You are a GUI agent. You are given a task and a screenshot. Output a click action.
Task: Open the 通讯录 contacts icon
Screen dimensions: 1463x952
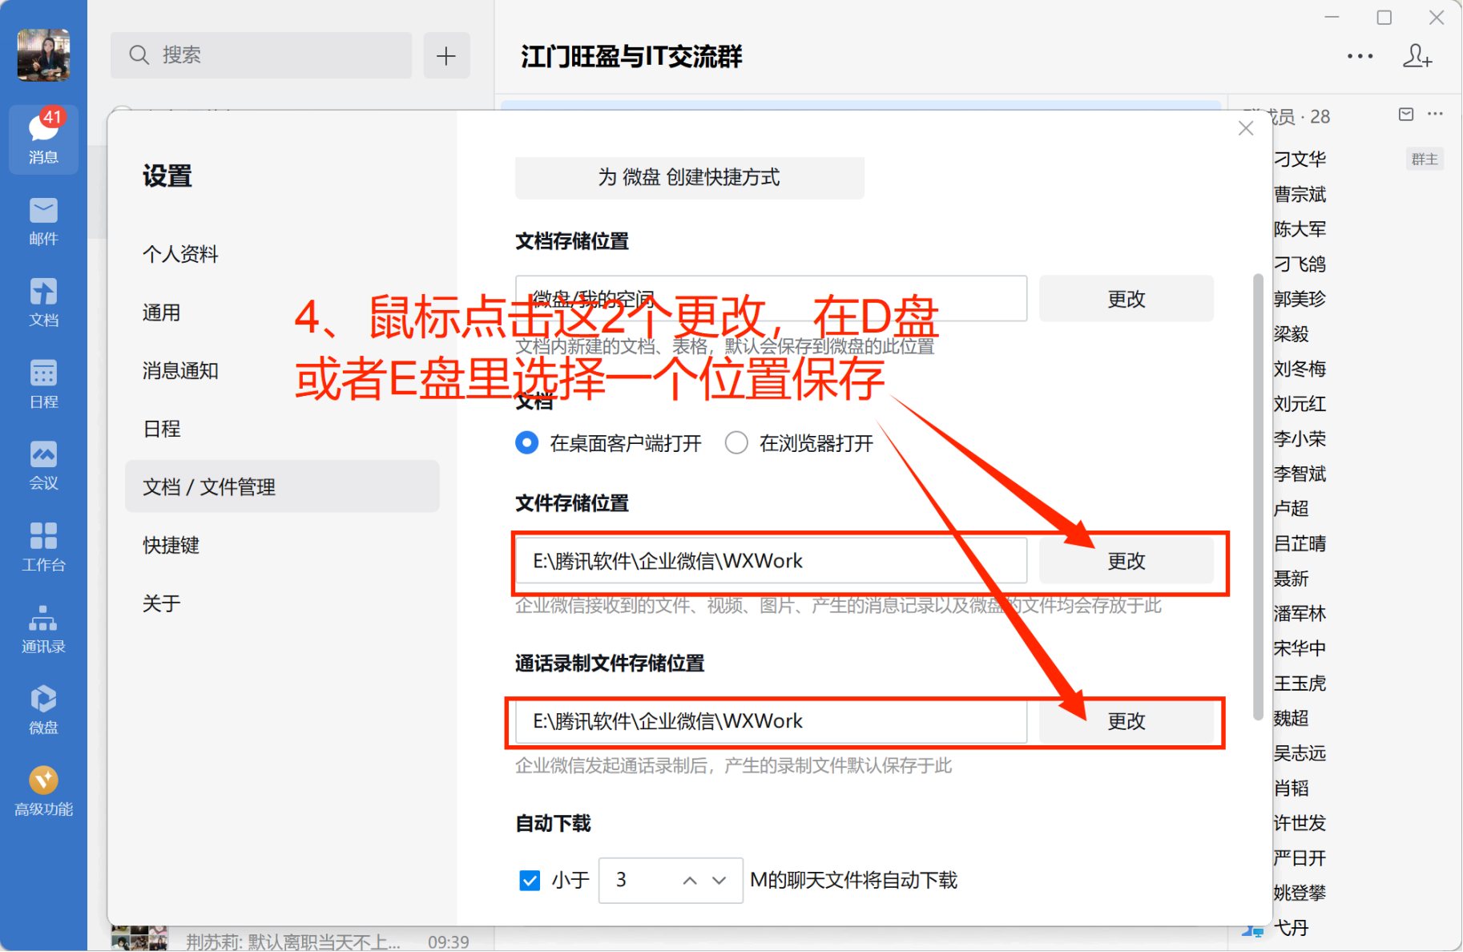pos(43,629)
